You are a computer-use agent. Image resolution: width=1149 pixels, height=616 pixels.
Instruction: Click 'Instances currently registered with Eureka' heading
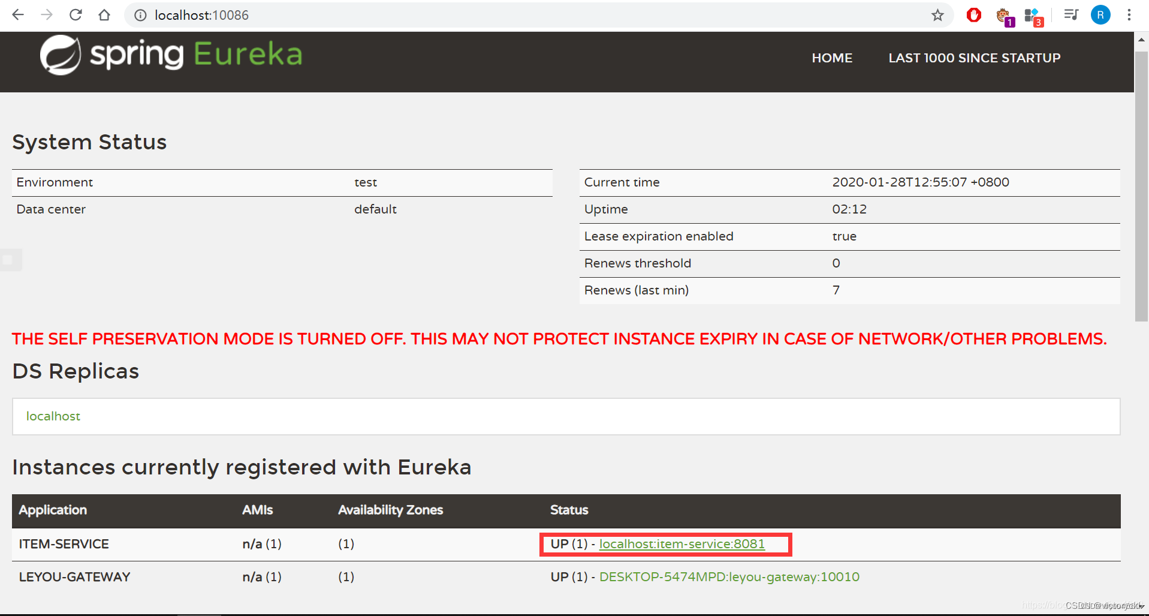pos(242,467)
